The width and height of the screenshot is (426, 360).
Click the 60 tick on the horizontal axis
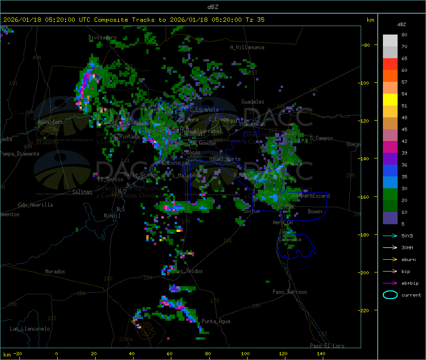169,353
